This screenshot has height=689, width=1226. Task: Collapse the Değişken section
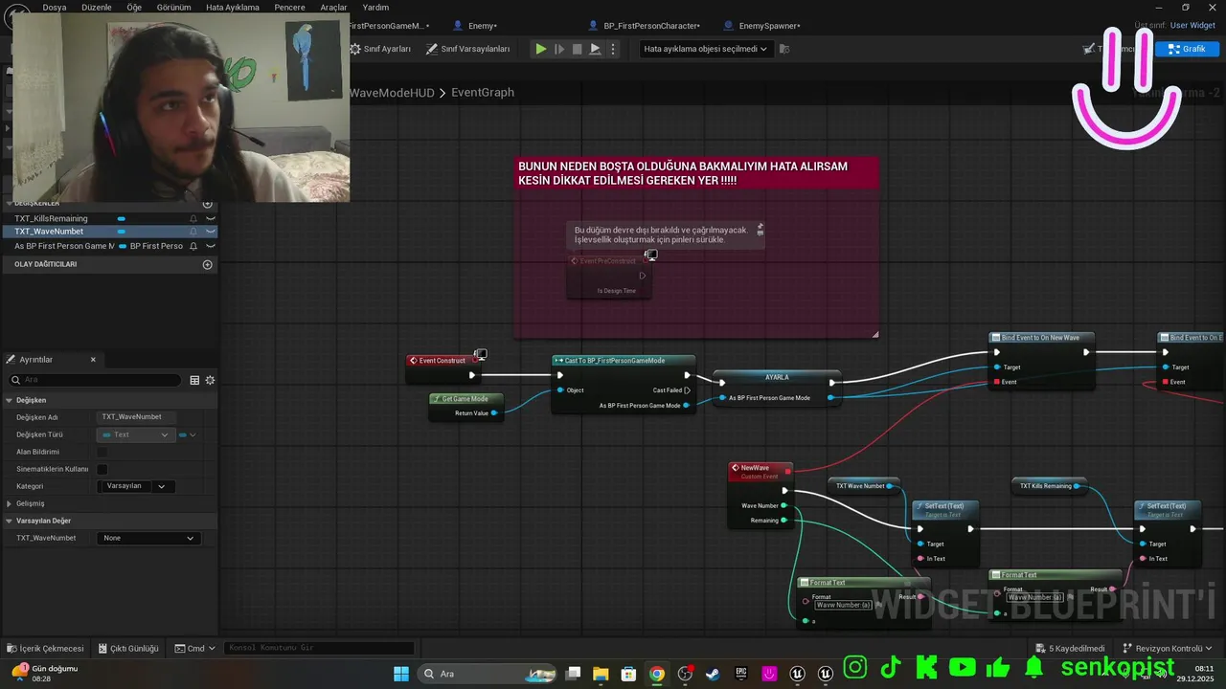[x=10, y=400]
